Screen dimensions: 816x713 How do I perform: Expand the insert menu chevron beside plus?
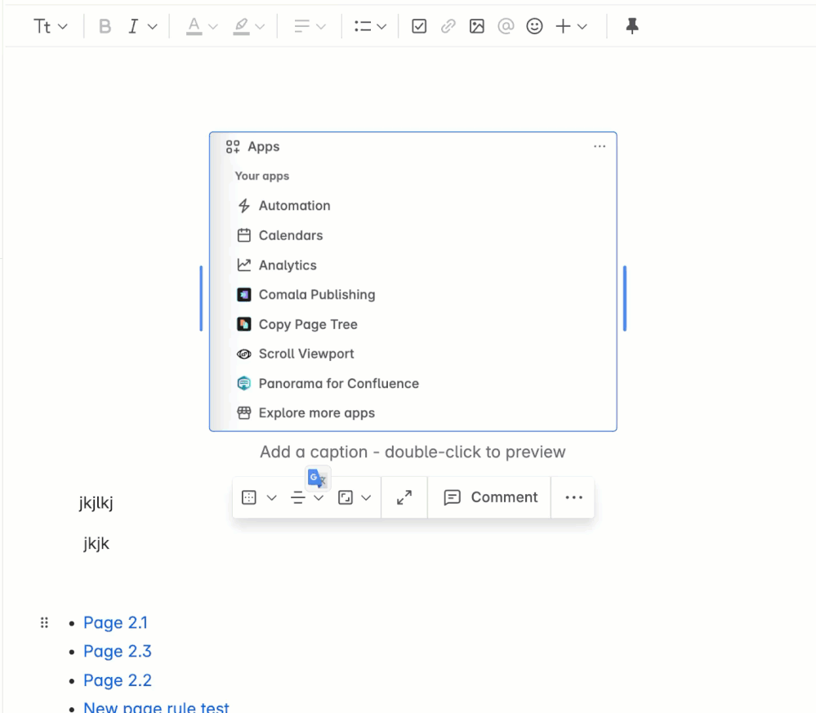pyautogui.click(x=582, y=26)
